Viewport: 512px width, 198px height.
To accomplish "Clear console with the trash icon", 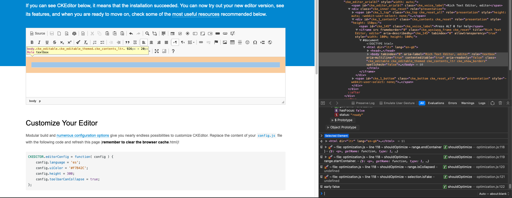I will [500, 103].
